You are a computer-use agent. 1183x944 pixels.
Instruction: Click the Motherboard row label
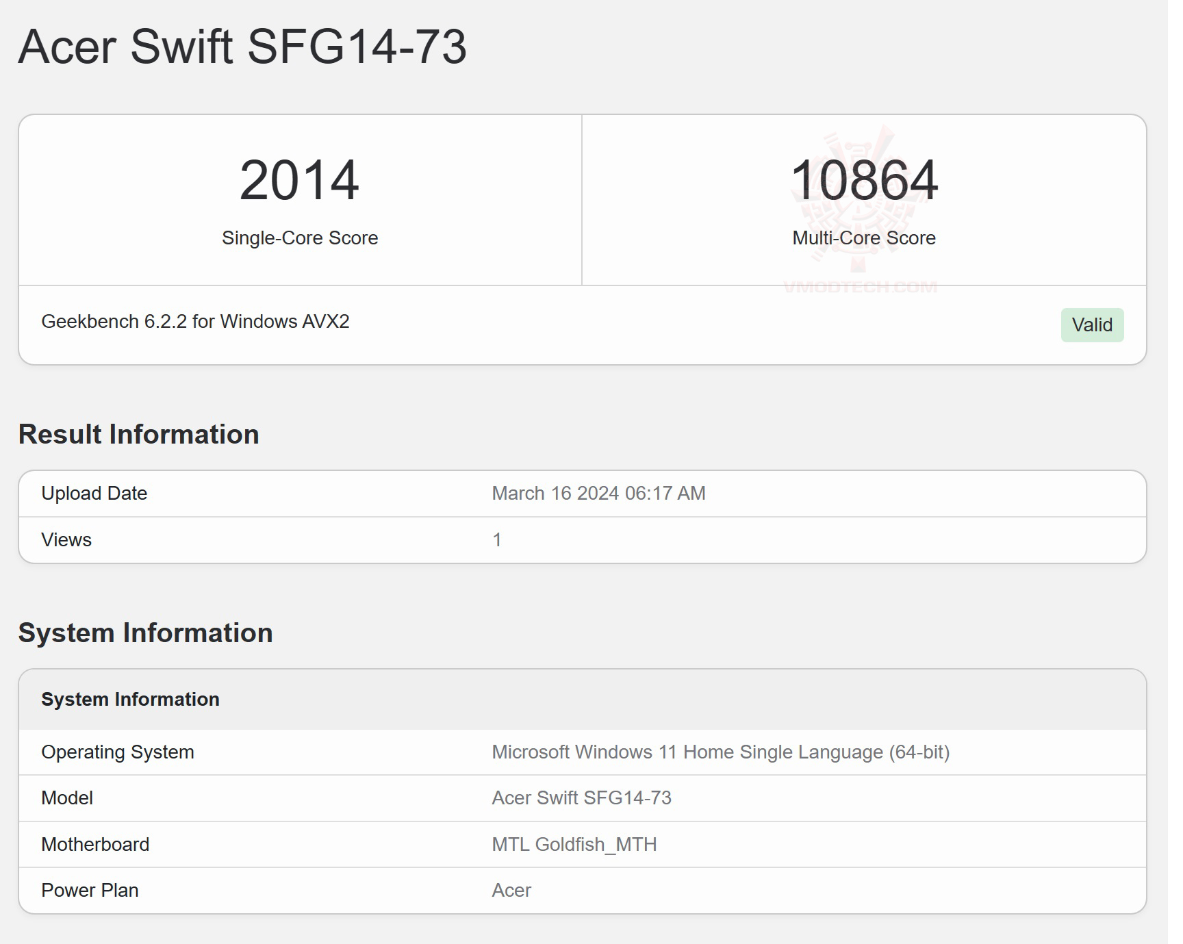click(x=95, y=845)
